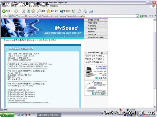This screenshot has width=157, height=117.
Task: Click the Windows flag logo in IE corner
Action: (154, 6)
